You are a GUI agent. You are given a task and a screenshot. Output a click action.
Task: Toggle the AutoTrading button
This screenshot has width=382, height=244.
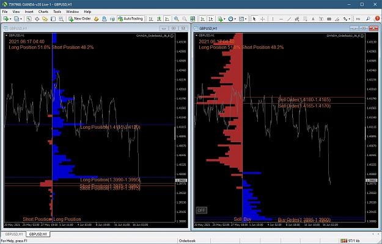[x=130, y=19]
